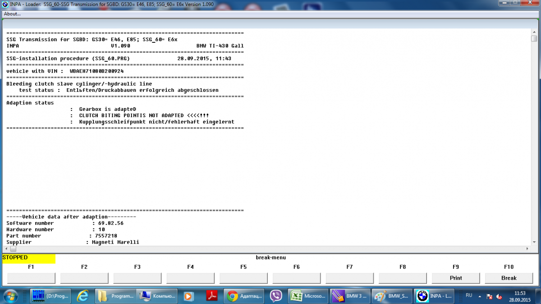Viewport: 541px width, 304px height.
Task: Click the 'SSG Transmission for SGBD' header line
Action: pos(92,40)
